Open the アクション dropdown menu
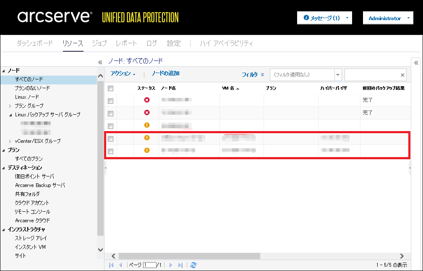This screenshot has width=423, height=271. (x=123, y=74)
